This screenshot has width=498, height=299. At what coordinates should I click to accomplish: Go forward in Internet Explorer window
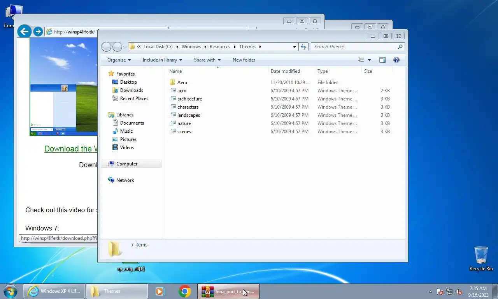click(x=38, y=32)
